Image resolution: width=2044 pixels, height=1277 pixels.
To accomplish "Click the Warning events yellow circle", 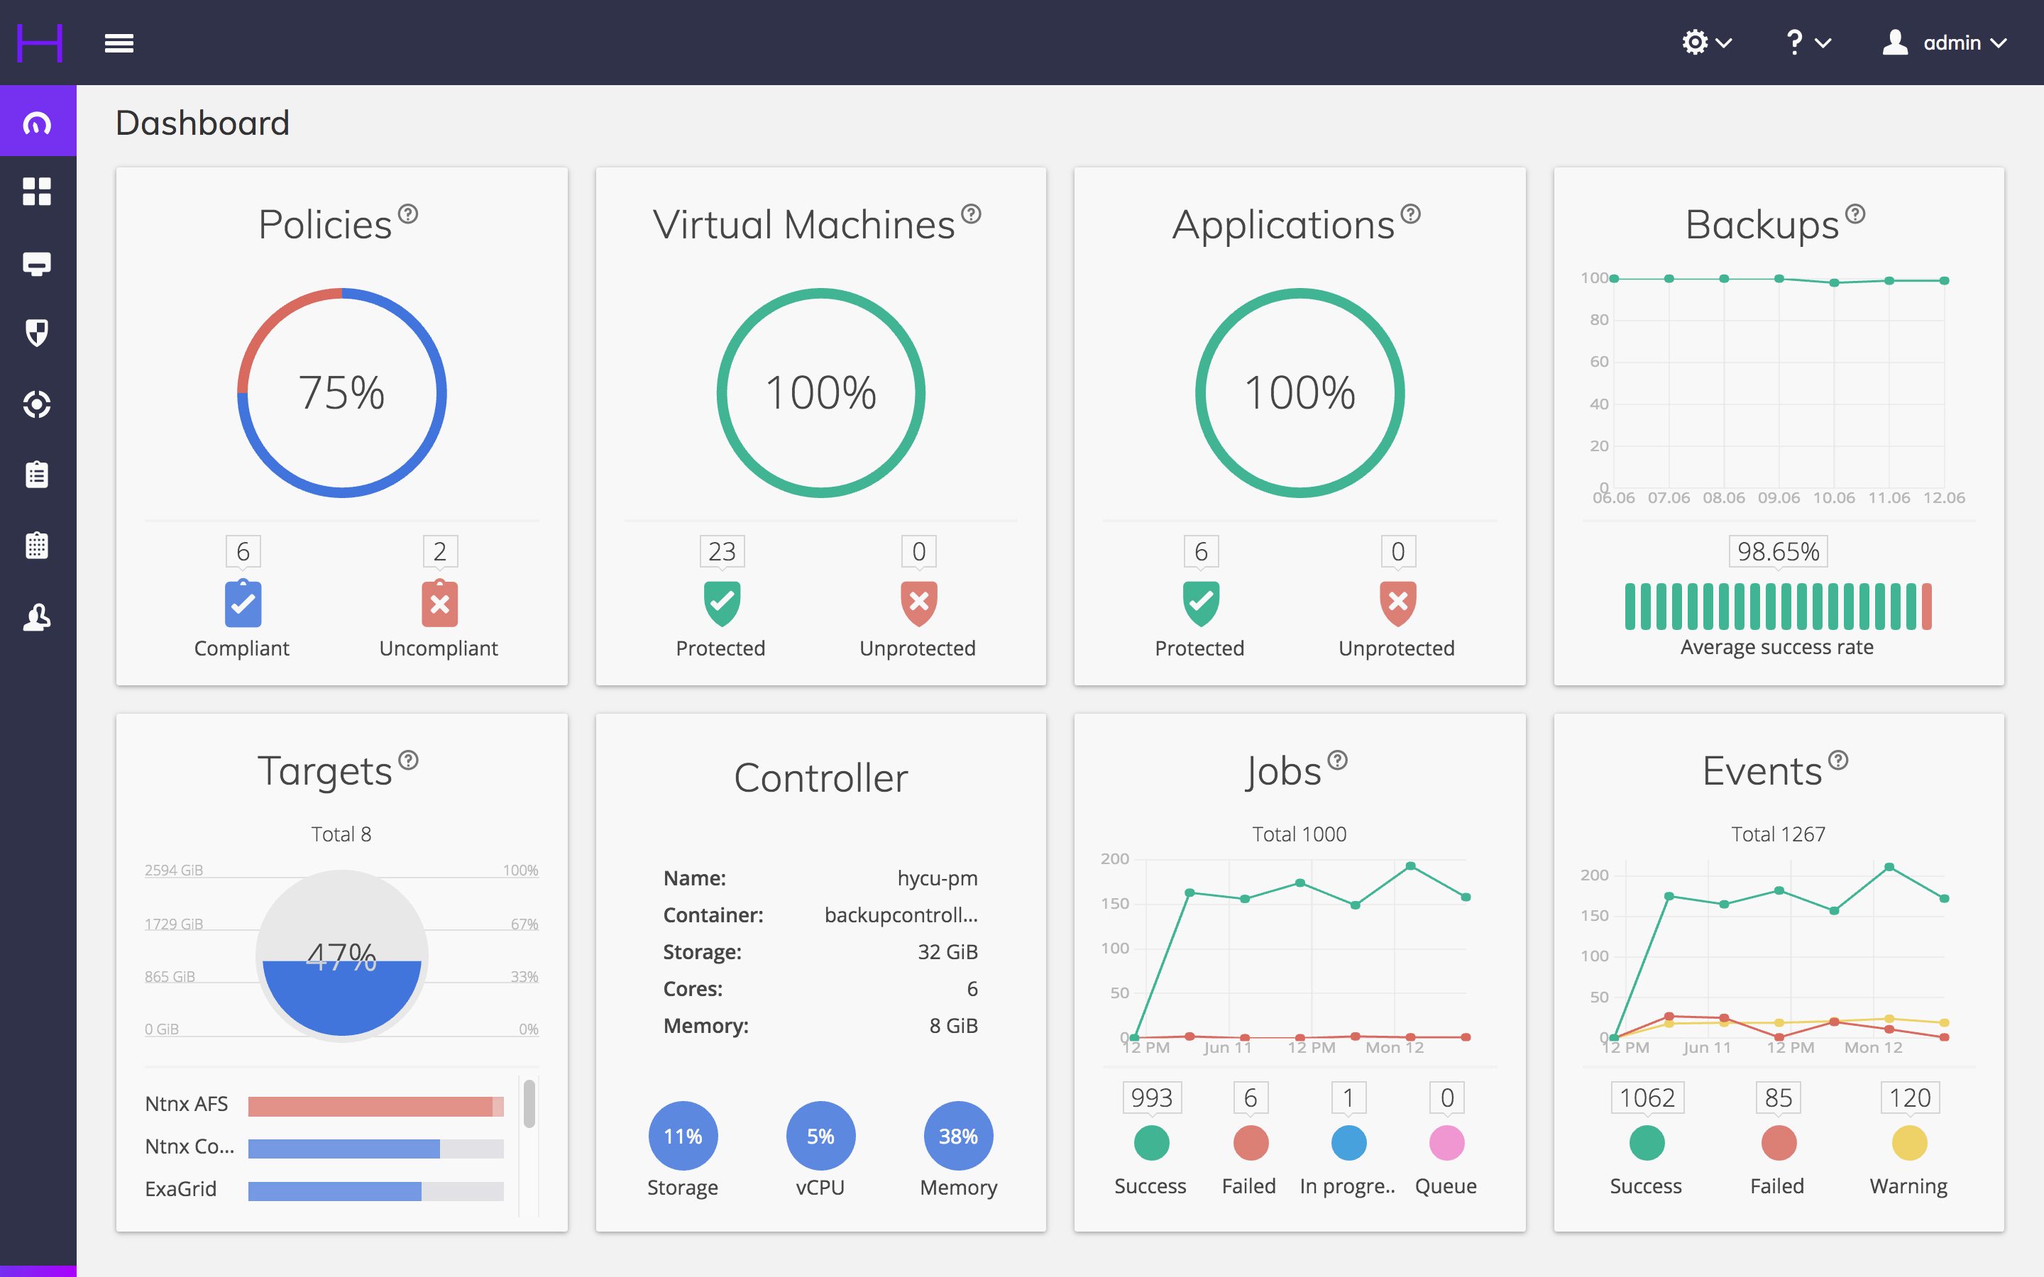I will click(1909, 1143).
